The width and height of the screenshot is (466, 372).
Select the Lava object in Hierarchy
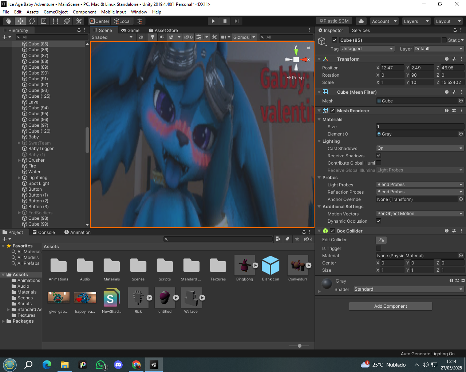tap(33, 102)
